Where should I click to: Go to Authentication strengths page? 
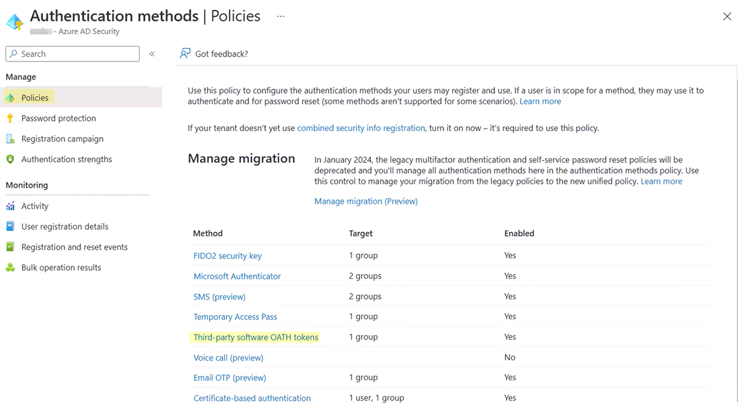click(x=66, y=159)
